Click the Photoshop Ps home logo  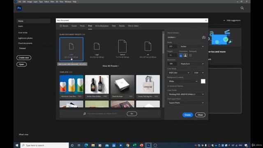(x=19, y=8)
